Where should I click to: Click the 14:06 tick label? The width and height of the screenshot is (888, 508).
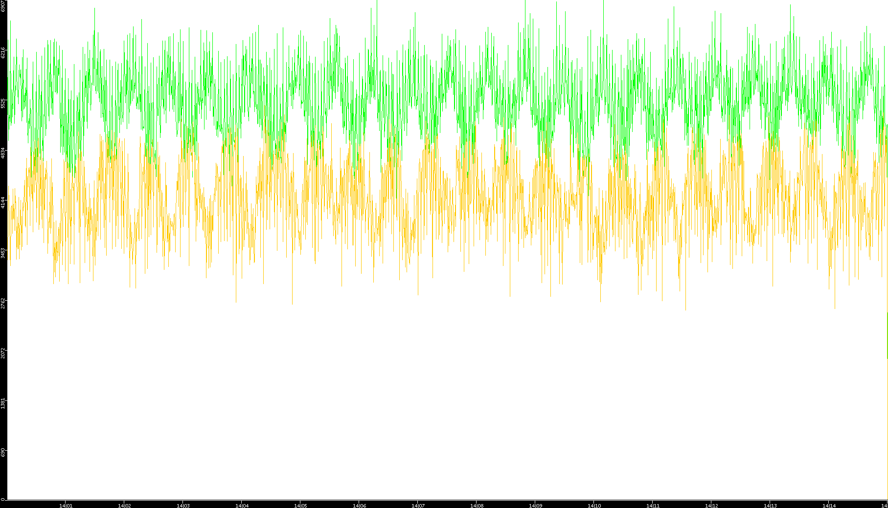coord(359,506)
